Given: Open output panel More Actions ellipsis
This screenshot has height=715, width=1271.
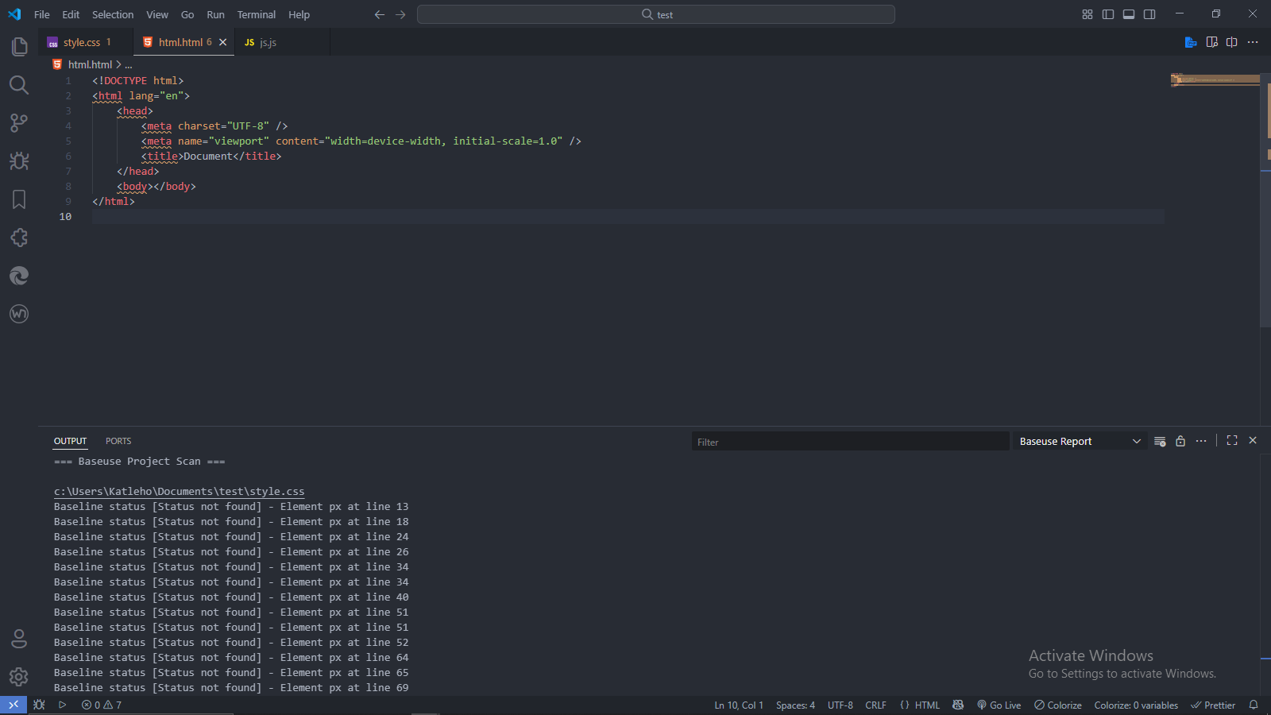Looking at the screenshot, I should (x=1201, y=441).
